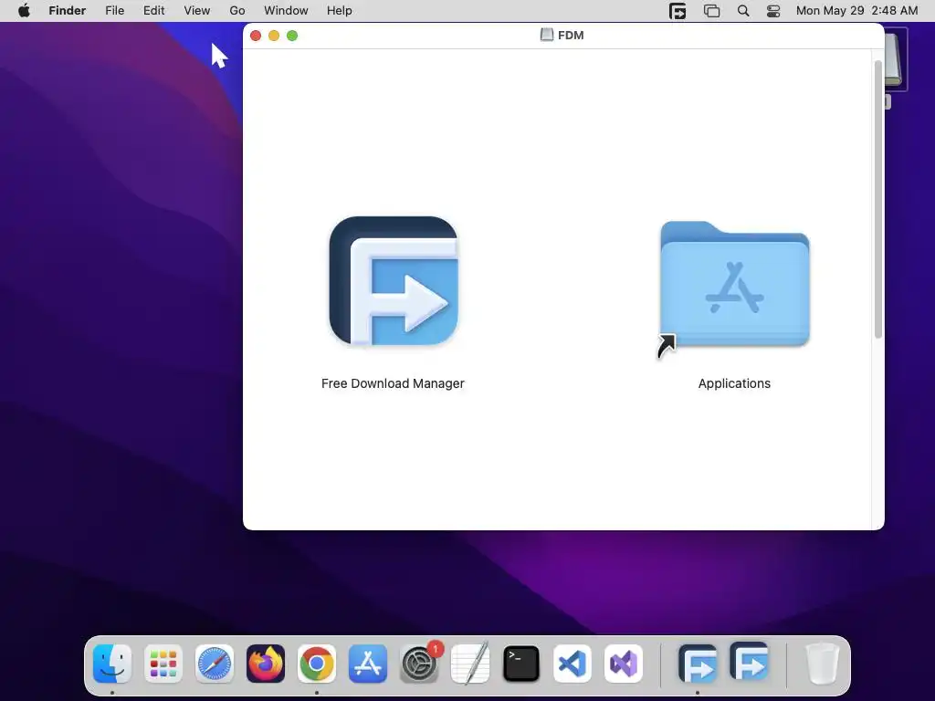The height and width of the screenshot is (701, 935).
Task: Open Launchpad from the Dock
Action: pyautogui.click(x=163, y=664)
